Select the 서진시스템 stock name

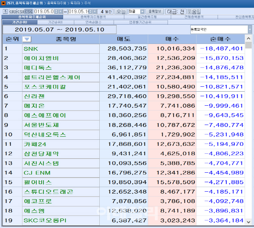tap(41, 163)
